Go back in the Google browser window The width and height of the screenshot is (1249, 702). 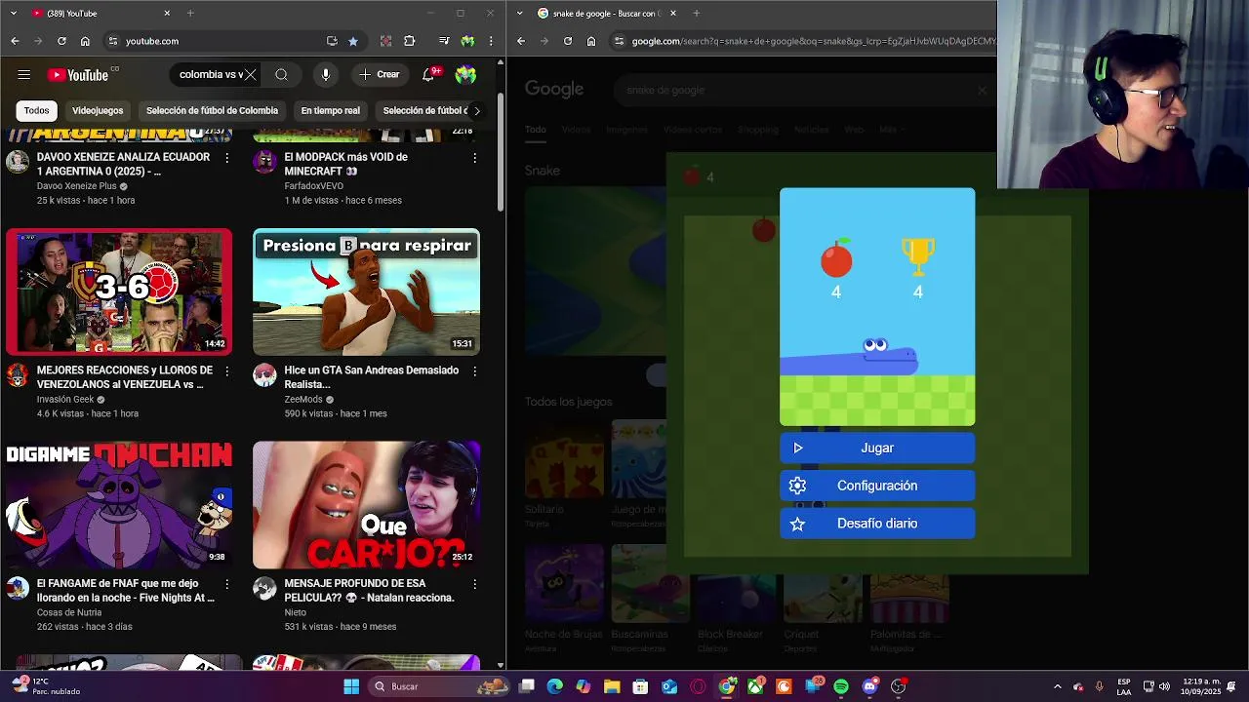[521, 41]
